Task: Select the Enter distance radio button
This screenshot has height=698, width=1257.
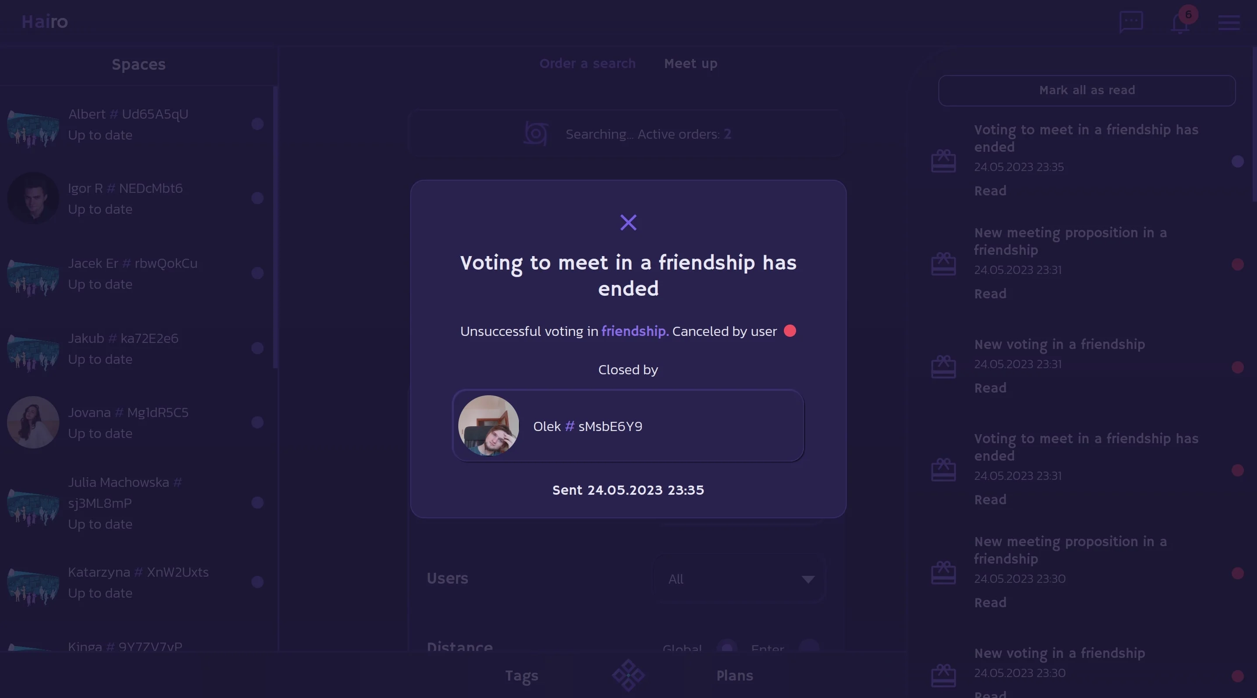Action: (810, 648)
